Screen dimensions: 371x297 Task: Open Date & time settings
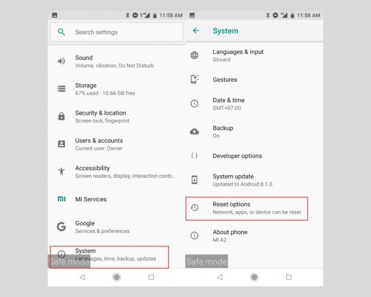coord(254,104)
